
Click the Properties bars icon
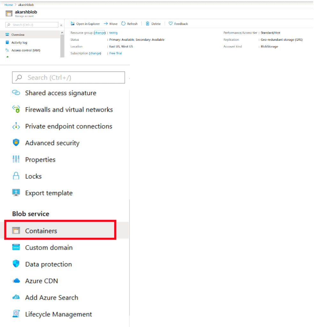pyautogui.click(x=16, y=159)
